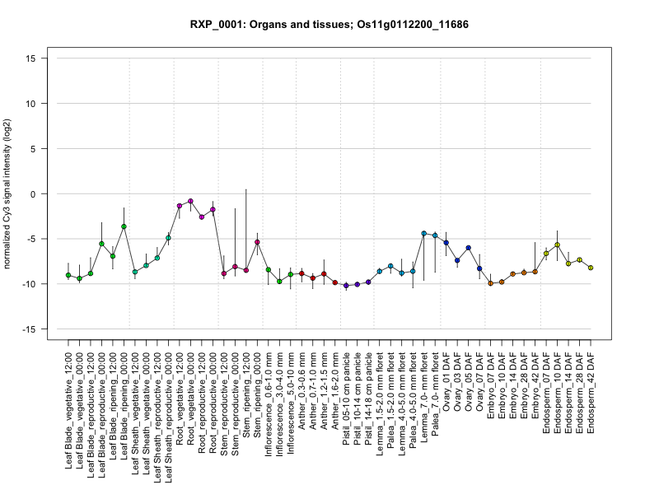Click the Ovary_05 DAF dark blue data point
The width and height of the screenshot is (659, 494).
(x=469, y=248)
